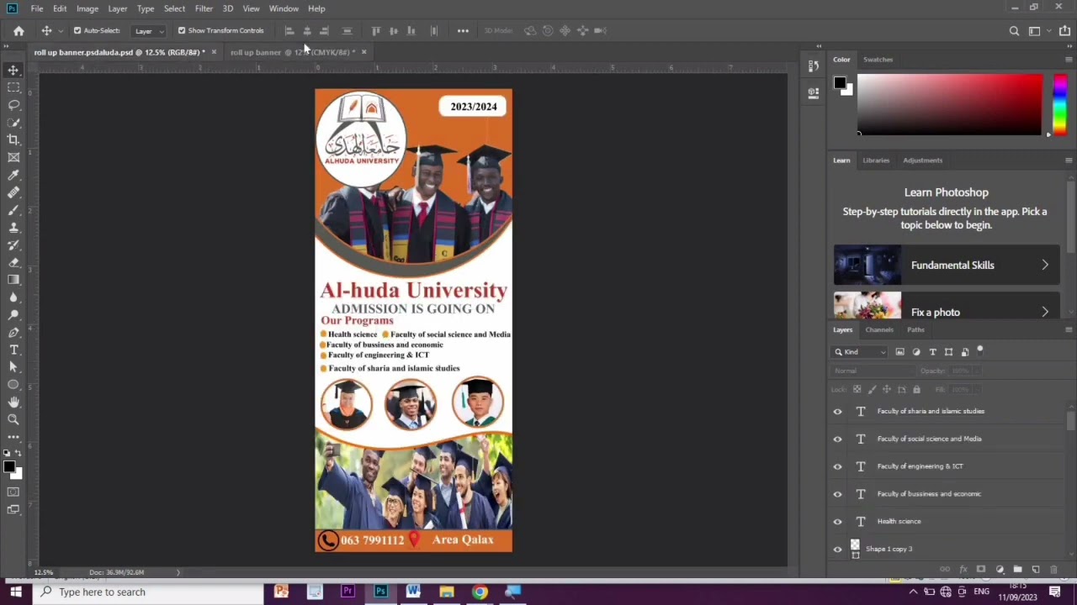Select the Zoom tool

tap(13, 419)
